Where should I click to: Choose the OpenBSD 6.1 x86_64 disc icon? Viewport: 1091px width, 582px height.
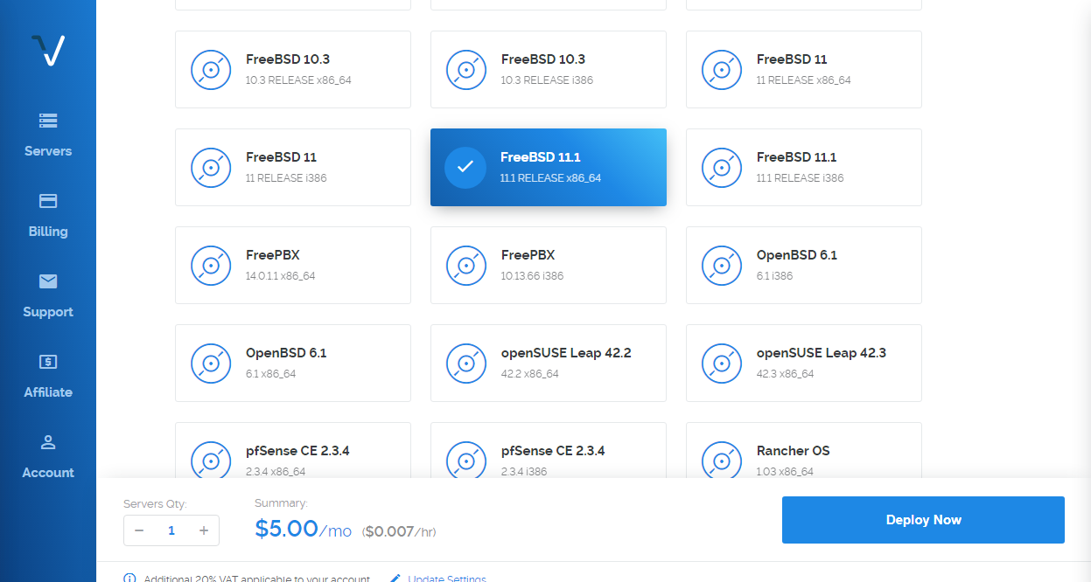click(211, 364)
